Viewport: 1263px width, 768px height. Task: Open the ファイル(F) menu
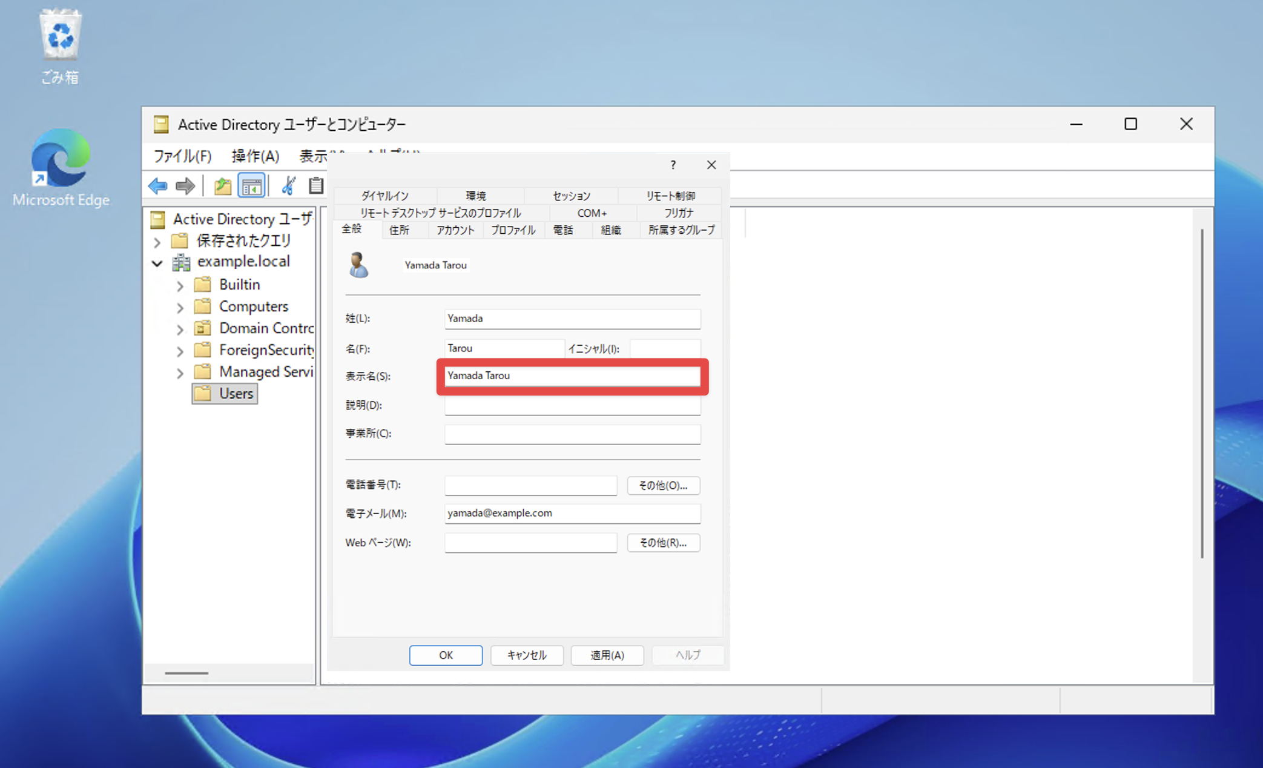182,156
